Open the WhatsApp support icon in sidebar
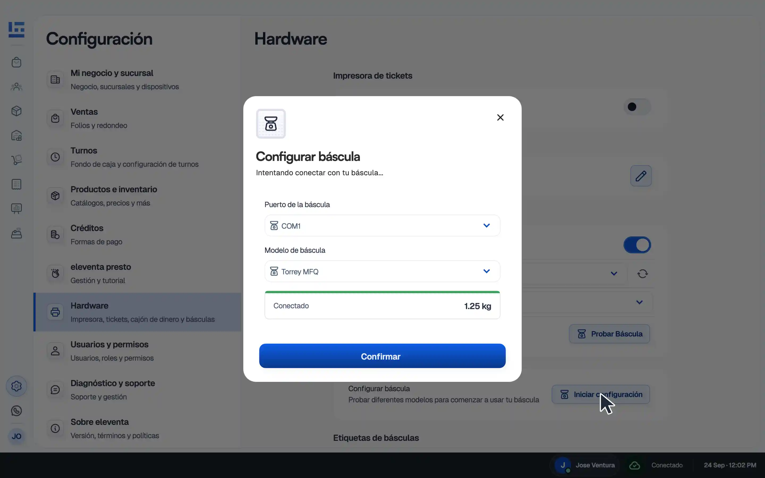This screenshot has width=765, height=478. (16, 411)
